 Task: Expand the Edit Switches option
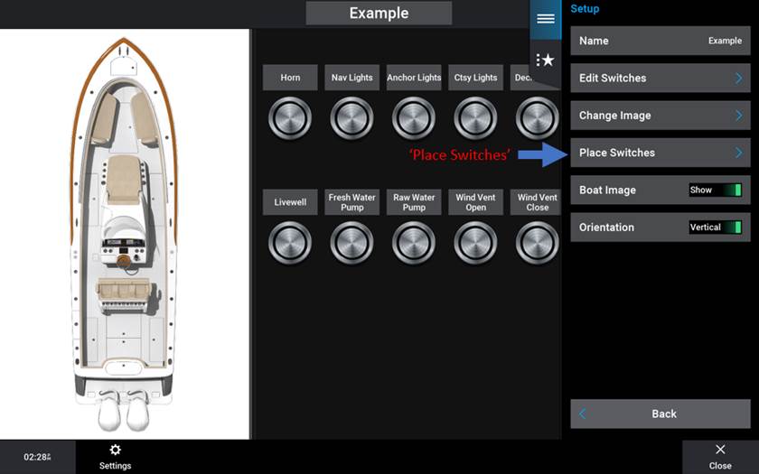[660, 79]
